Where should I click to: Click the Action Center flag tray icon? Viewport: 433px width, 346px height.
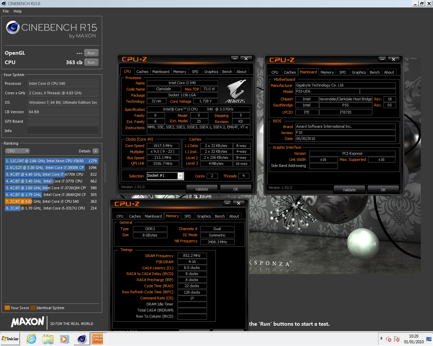(x=397, y=339)
